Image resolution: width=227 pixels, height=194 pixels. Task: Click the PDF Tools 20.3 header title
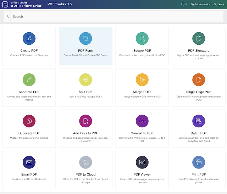pyautogui.click(x=60, y=4)
